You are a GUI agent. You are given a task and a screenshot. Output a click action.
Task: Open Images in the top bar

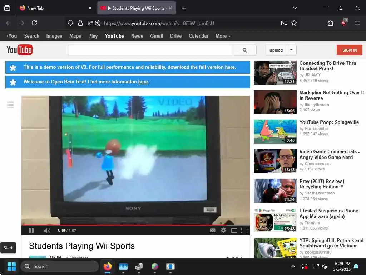click(x=54, y=36)
